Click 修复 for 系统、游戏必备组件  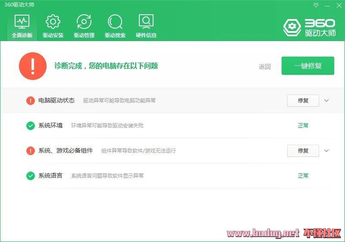click(303, 151)
